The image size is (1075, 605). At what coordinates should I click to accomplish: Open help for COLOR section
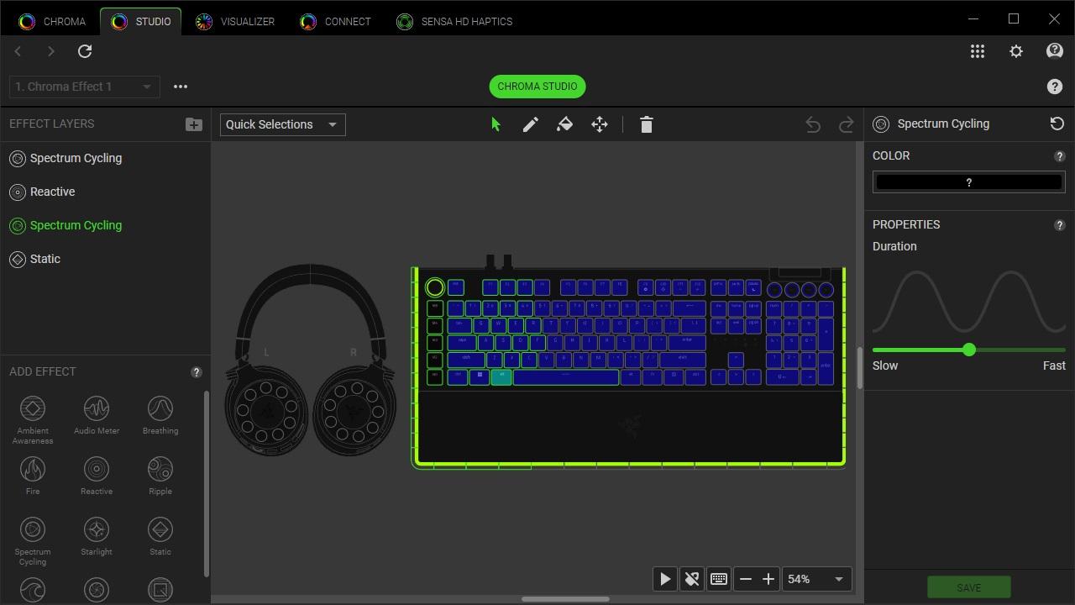(1060, 156)
